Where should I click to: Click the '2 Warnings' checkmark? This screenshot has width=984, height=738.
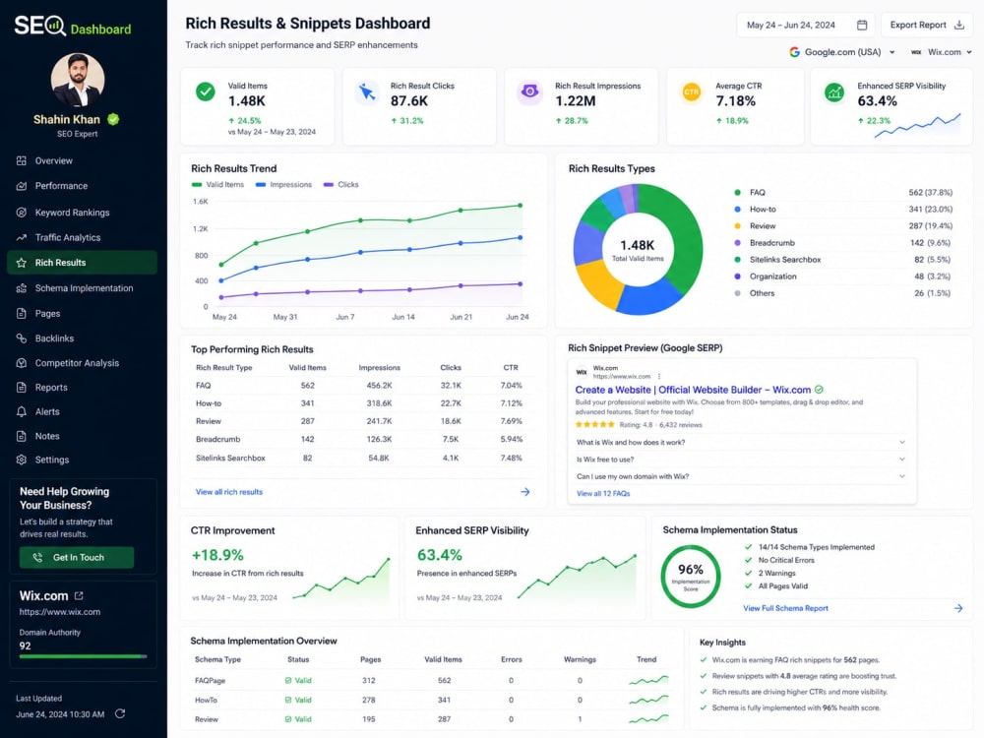[x=748, y=573]
